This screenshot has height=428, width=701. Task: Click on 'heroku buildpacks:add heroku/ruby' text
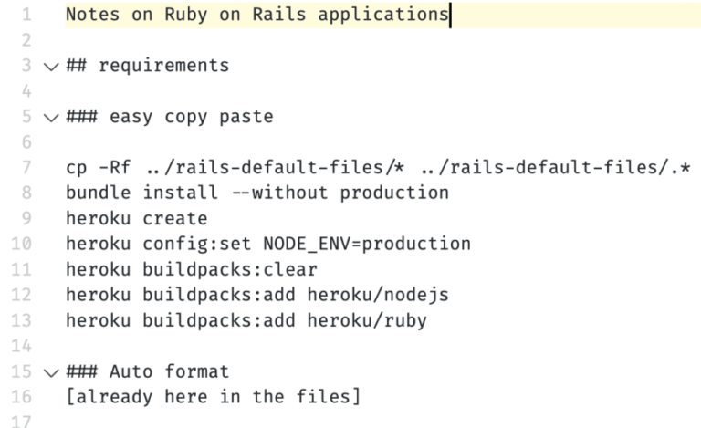tap(246, 320)
